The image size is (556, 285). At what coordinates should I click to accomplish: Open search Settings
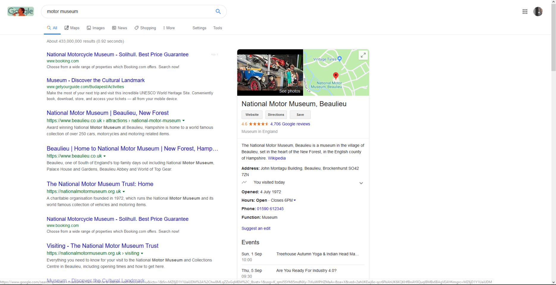(x=199, y=28)
